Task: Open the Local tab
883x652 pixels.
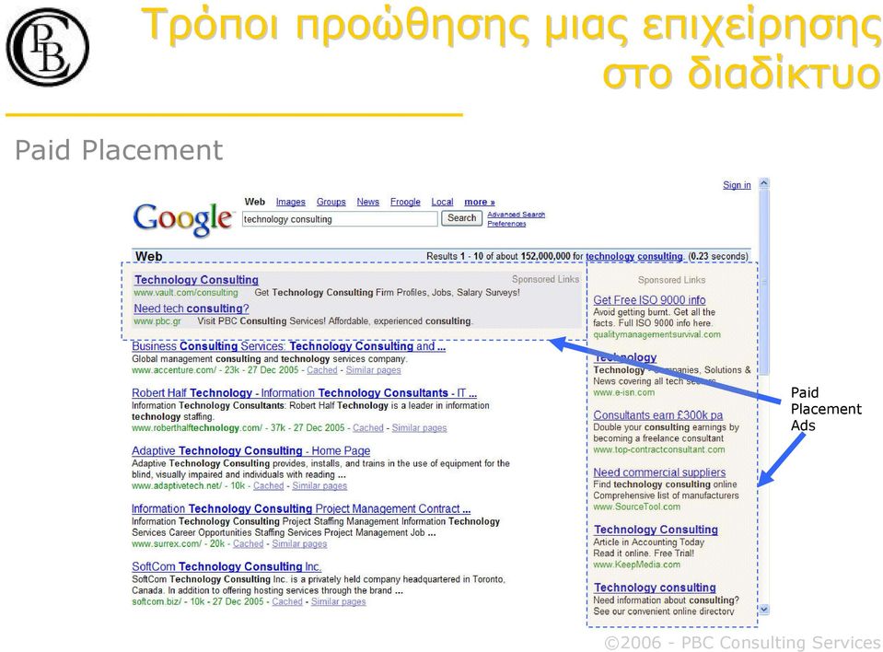Action: coord(442,202)
